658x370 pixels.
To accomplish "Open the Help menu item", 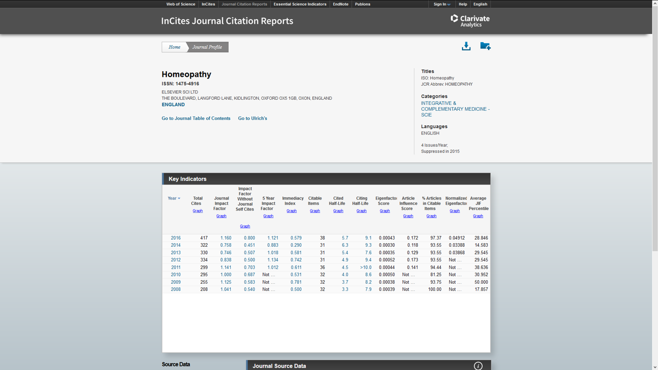I will [463, 4].
